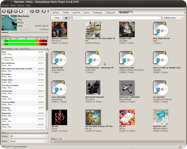This screenshot has width=187, height=149.
Task: Click the Filter button
Action: (x=57, y=18)
